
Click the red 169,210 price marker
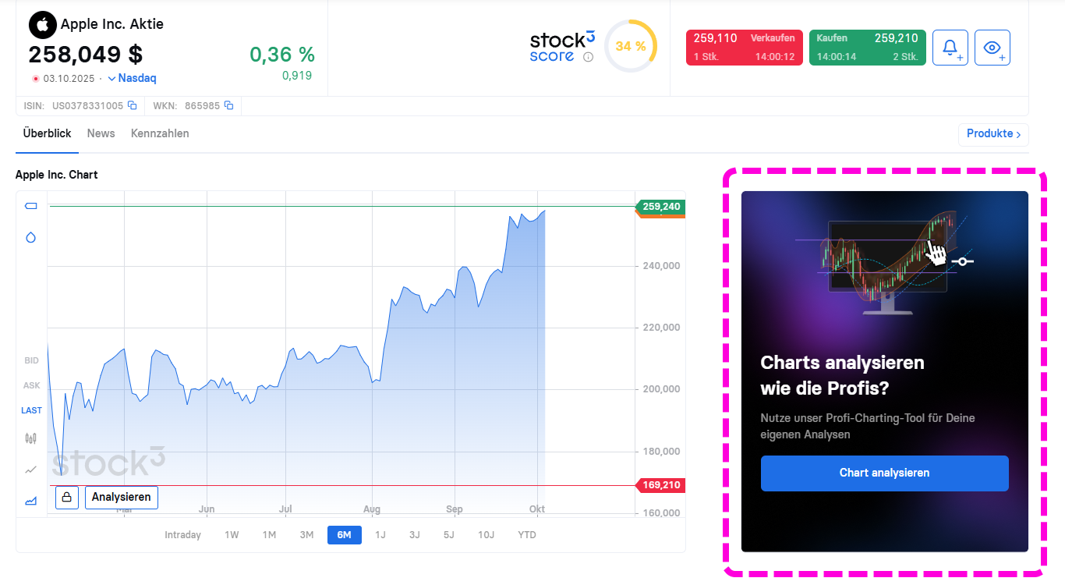point(660,485)
